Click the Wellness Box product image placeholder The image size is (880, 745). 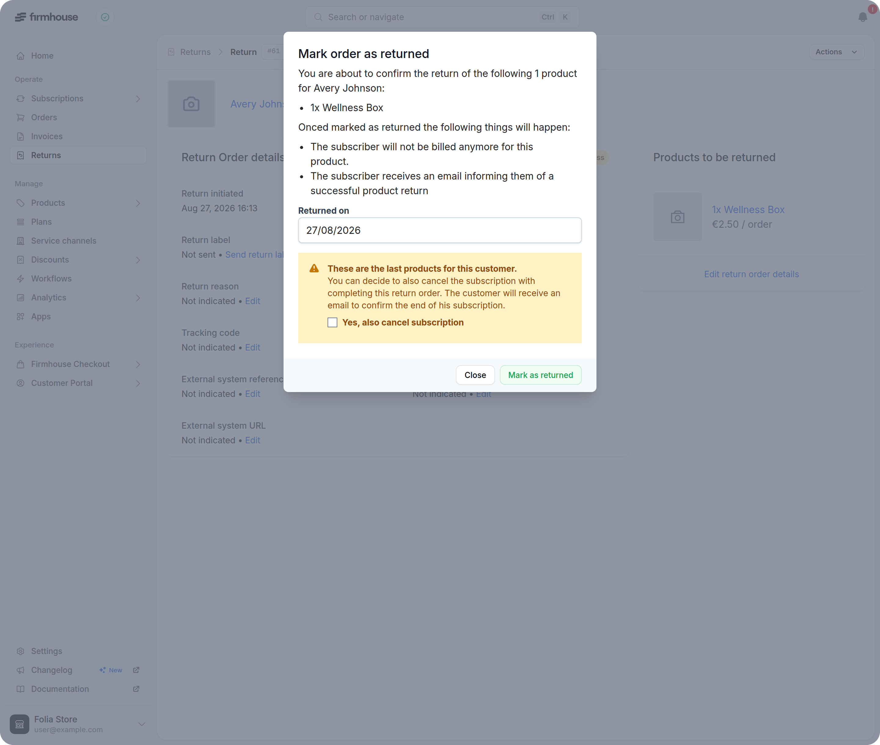pos(677,217)
